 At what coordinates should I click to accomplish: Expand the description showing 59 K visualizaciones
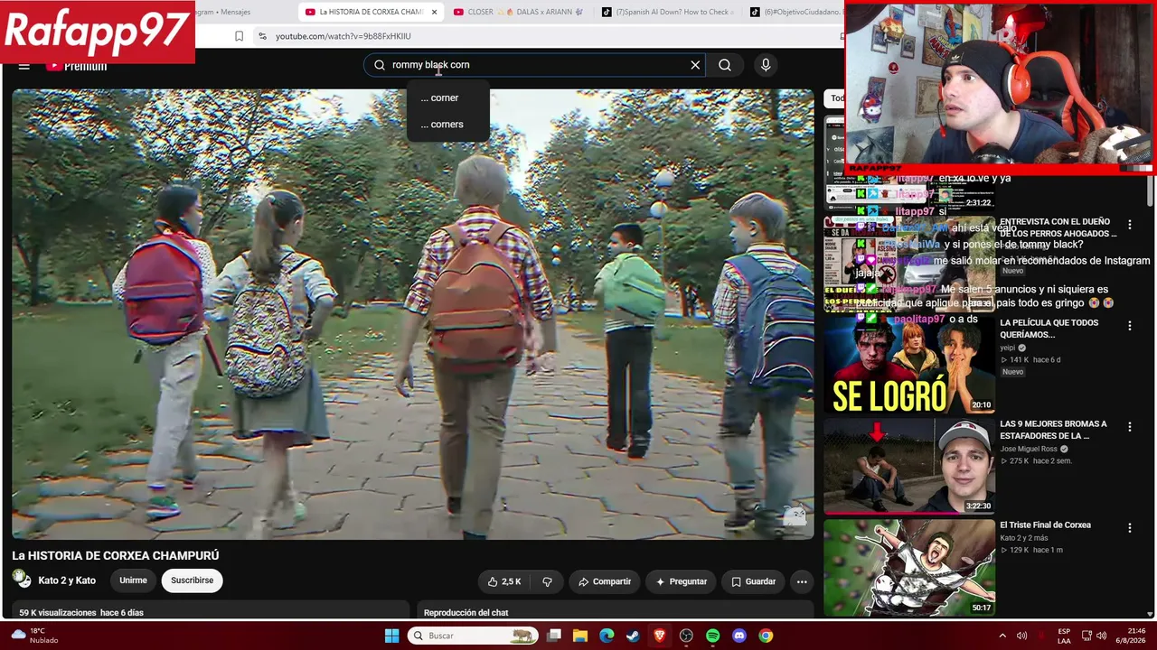pyautogui.click(x=210, y=611)
